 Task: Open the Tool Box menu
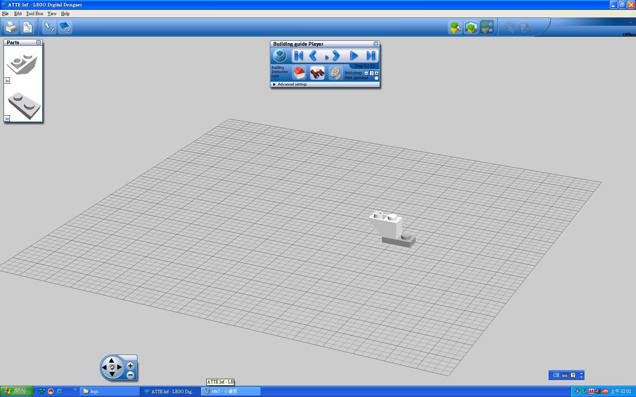(34, 14)
